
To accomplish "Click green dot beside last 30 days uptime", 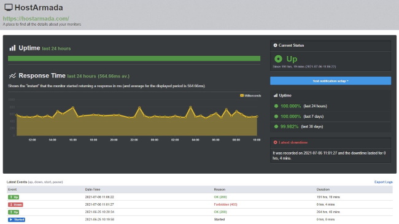I will pos(276,126).
